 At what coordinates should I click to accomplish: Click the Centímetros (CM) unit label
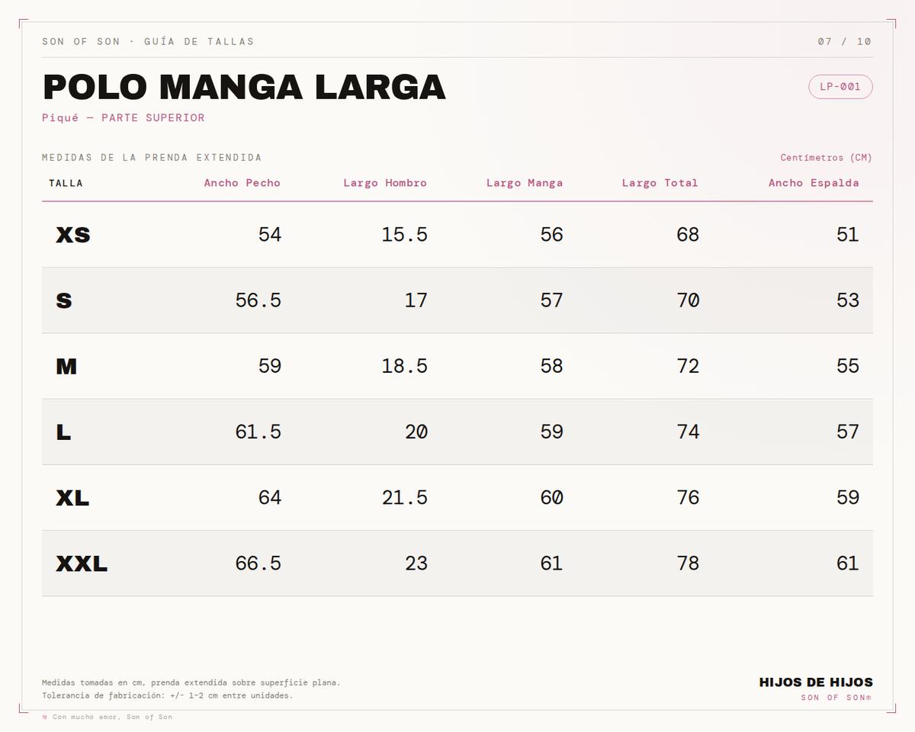826,158
